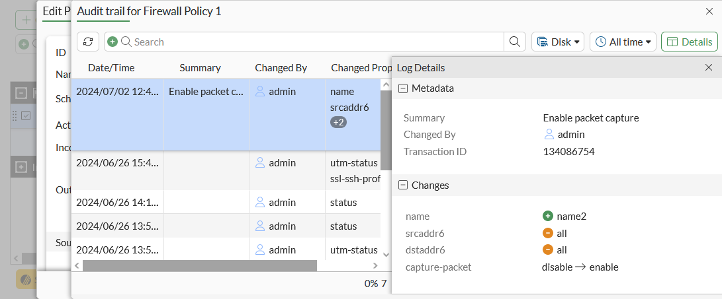722x299 pixels.
Task: Click the green plus icon beside name2
Action: click(x=547, y=216)
